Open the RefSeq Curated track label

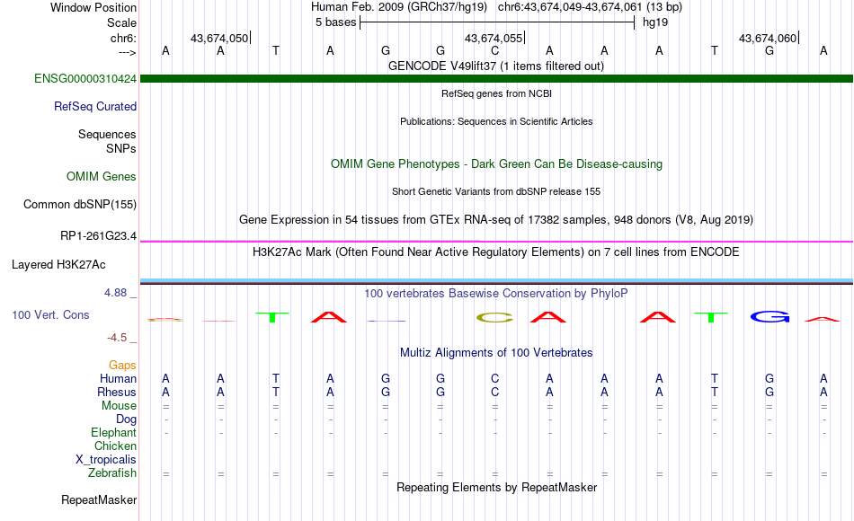coord(95,106)
